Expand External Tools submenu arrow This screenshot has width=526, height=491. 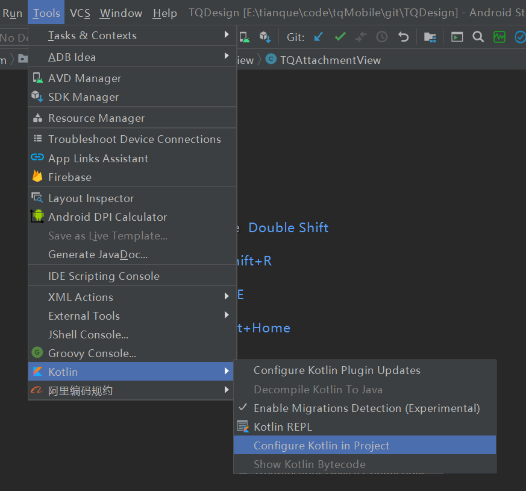tap(227, 315)
